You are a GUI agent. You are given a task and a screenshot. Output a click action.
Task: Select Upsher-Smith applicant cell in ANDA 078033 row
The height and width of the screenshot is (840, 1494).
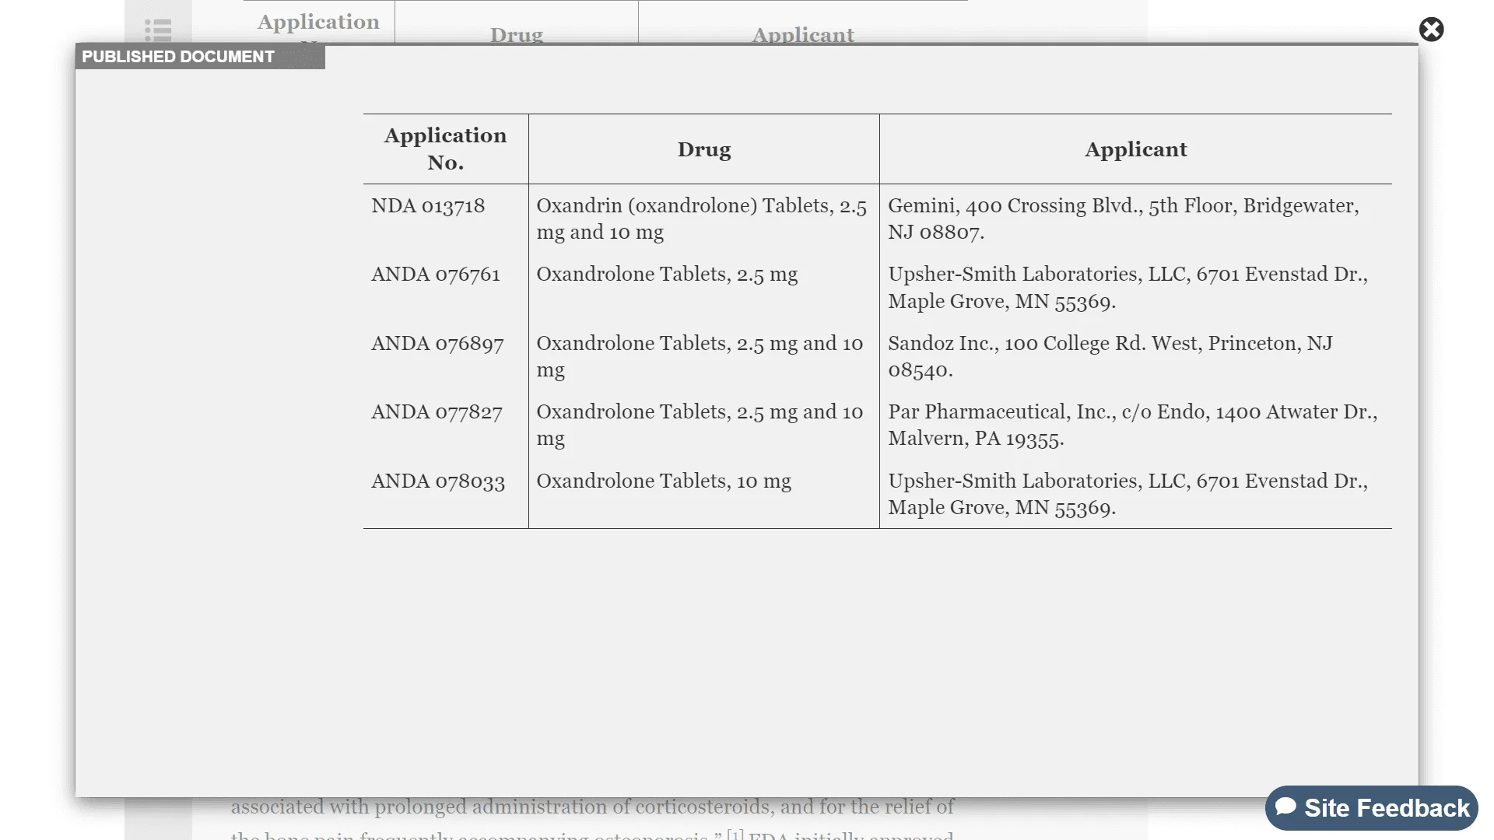click(1136, 494)
